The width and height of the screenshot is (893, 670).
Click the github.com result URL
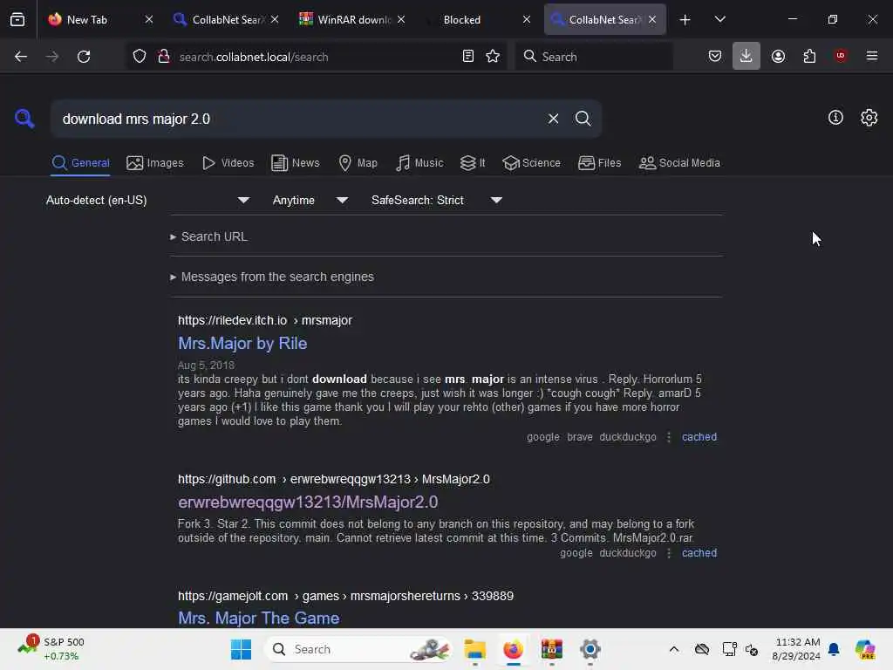point(334,479)
